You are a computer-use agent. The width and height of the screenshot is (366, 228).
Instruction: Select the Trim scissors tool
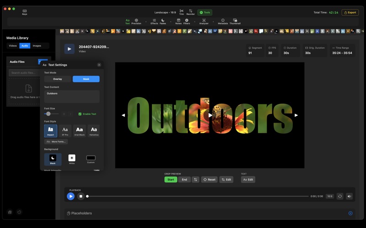coord(181,12)
